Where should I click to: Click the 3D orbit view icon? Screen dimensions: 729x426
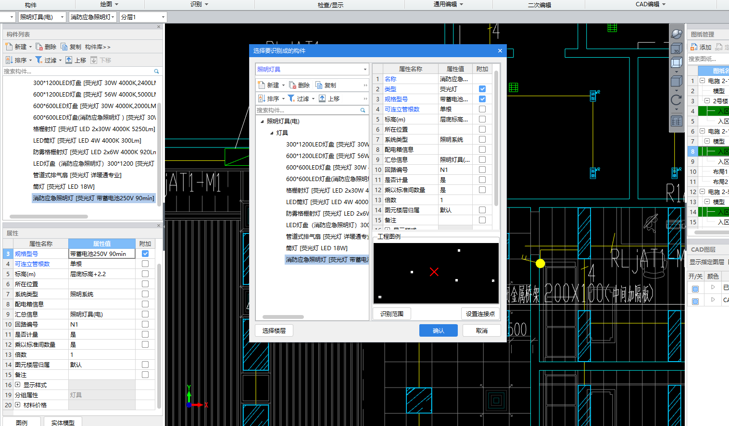pos(677,34)
